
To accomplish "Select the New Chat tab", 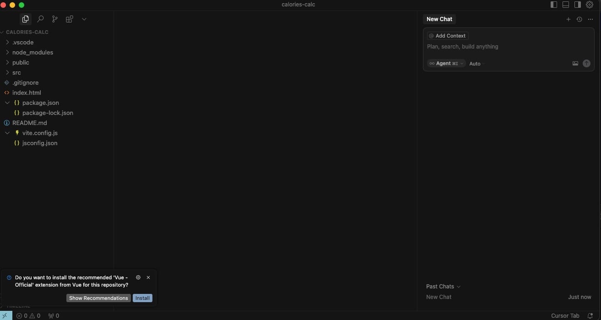I will coord(439,19).
